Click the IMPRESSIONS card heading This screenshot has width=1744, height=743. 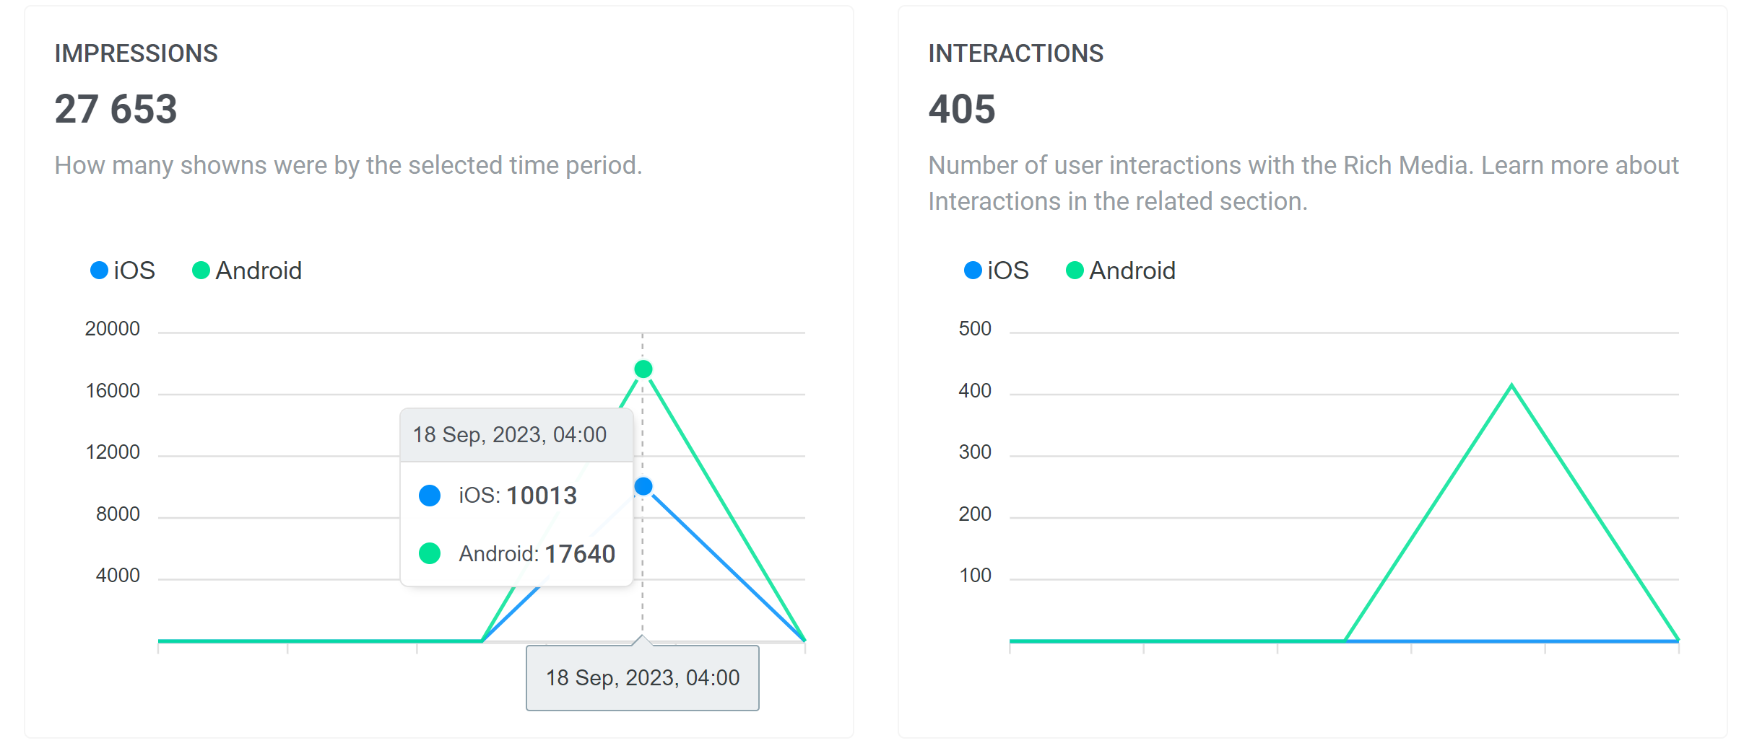click(x=136, y=53)
